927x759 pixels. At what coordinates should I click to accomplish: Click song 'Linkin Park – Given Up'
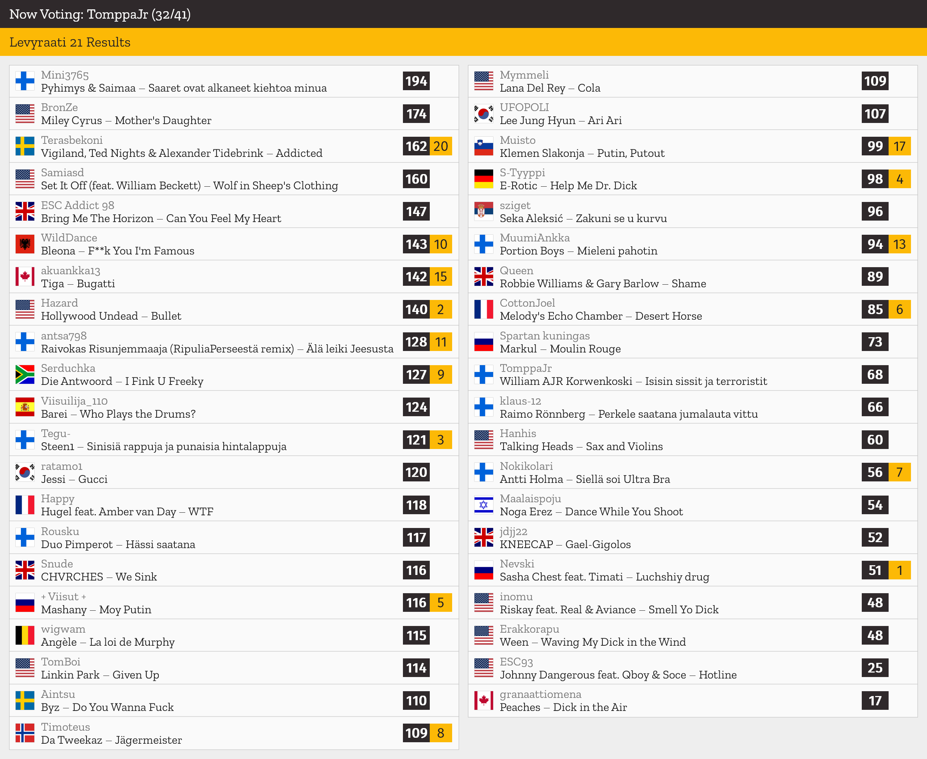(x=100, y=675)
